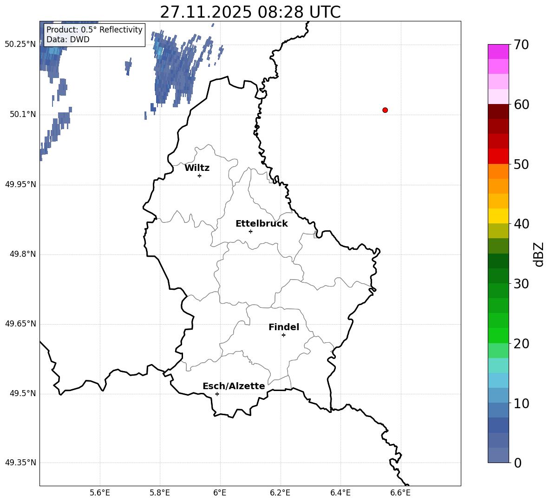Click the 49.65°N latitude label

[x=20, y=324]
